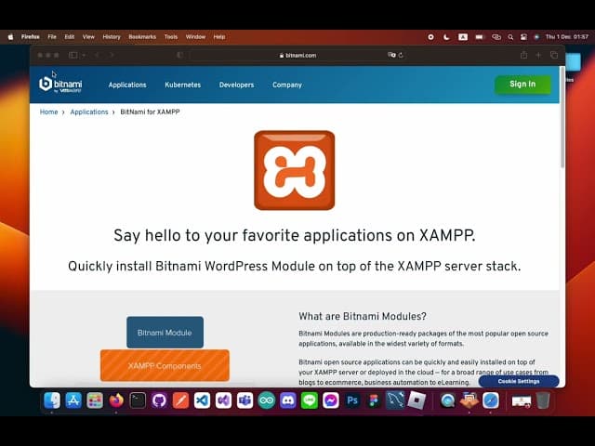
Task: Click the browser share button
Action: pyautogui.click(x=523, y=55)
